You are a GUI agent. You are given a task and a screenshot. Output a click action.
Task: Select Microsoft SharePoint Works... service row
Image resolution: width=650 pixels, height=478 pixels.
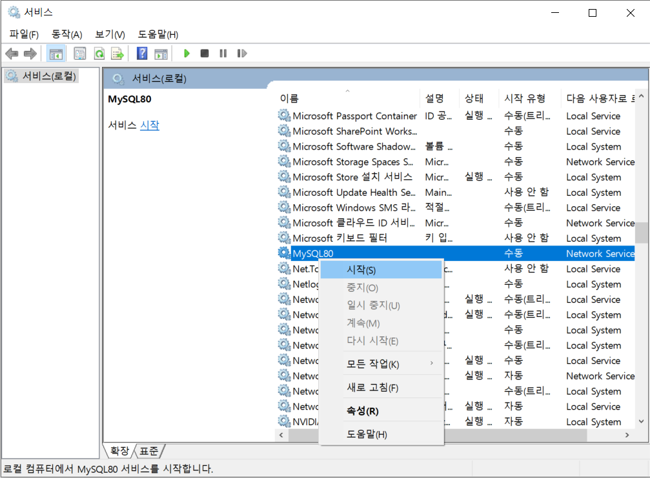[456, 131]
